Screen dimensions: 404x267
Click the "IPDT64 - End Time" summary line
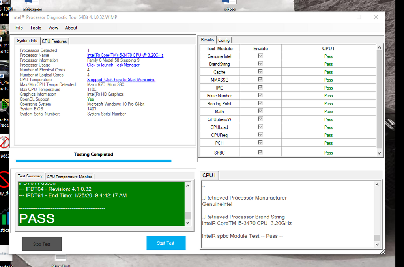point(73,196)
